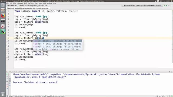173x97 pixels.
Task: Open the Refactor menu
Action: 31,3
